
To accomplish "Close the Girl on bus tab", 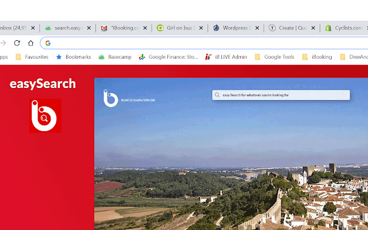I will (201, 28).
